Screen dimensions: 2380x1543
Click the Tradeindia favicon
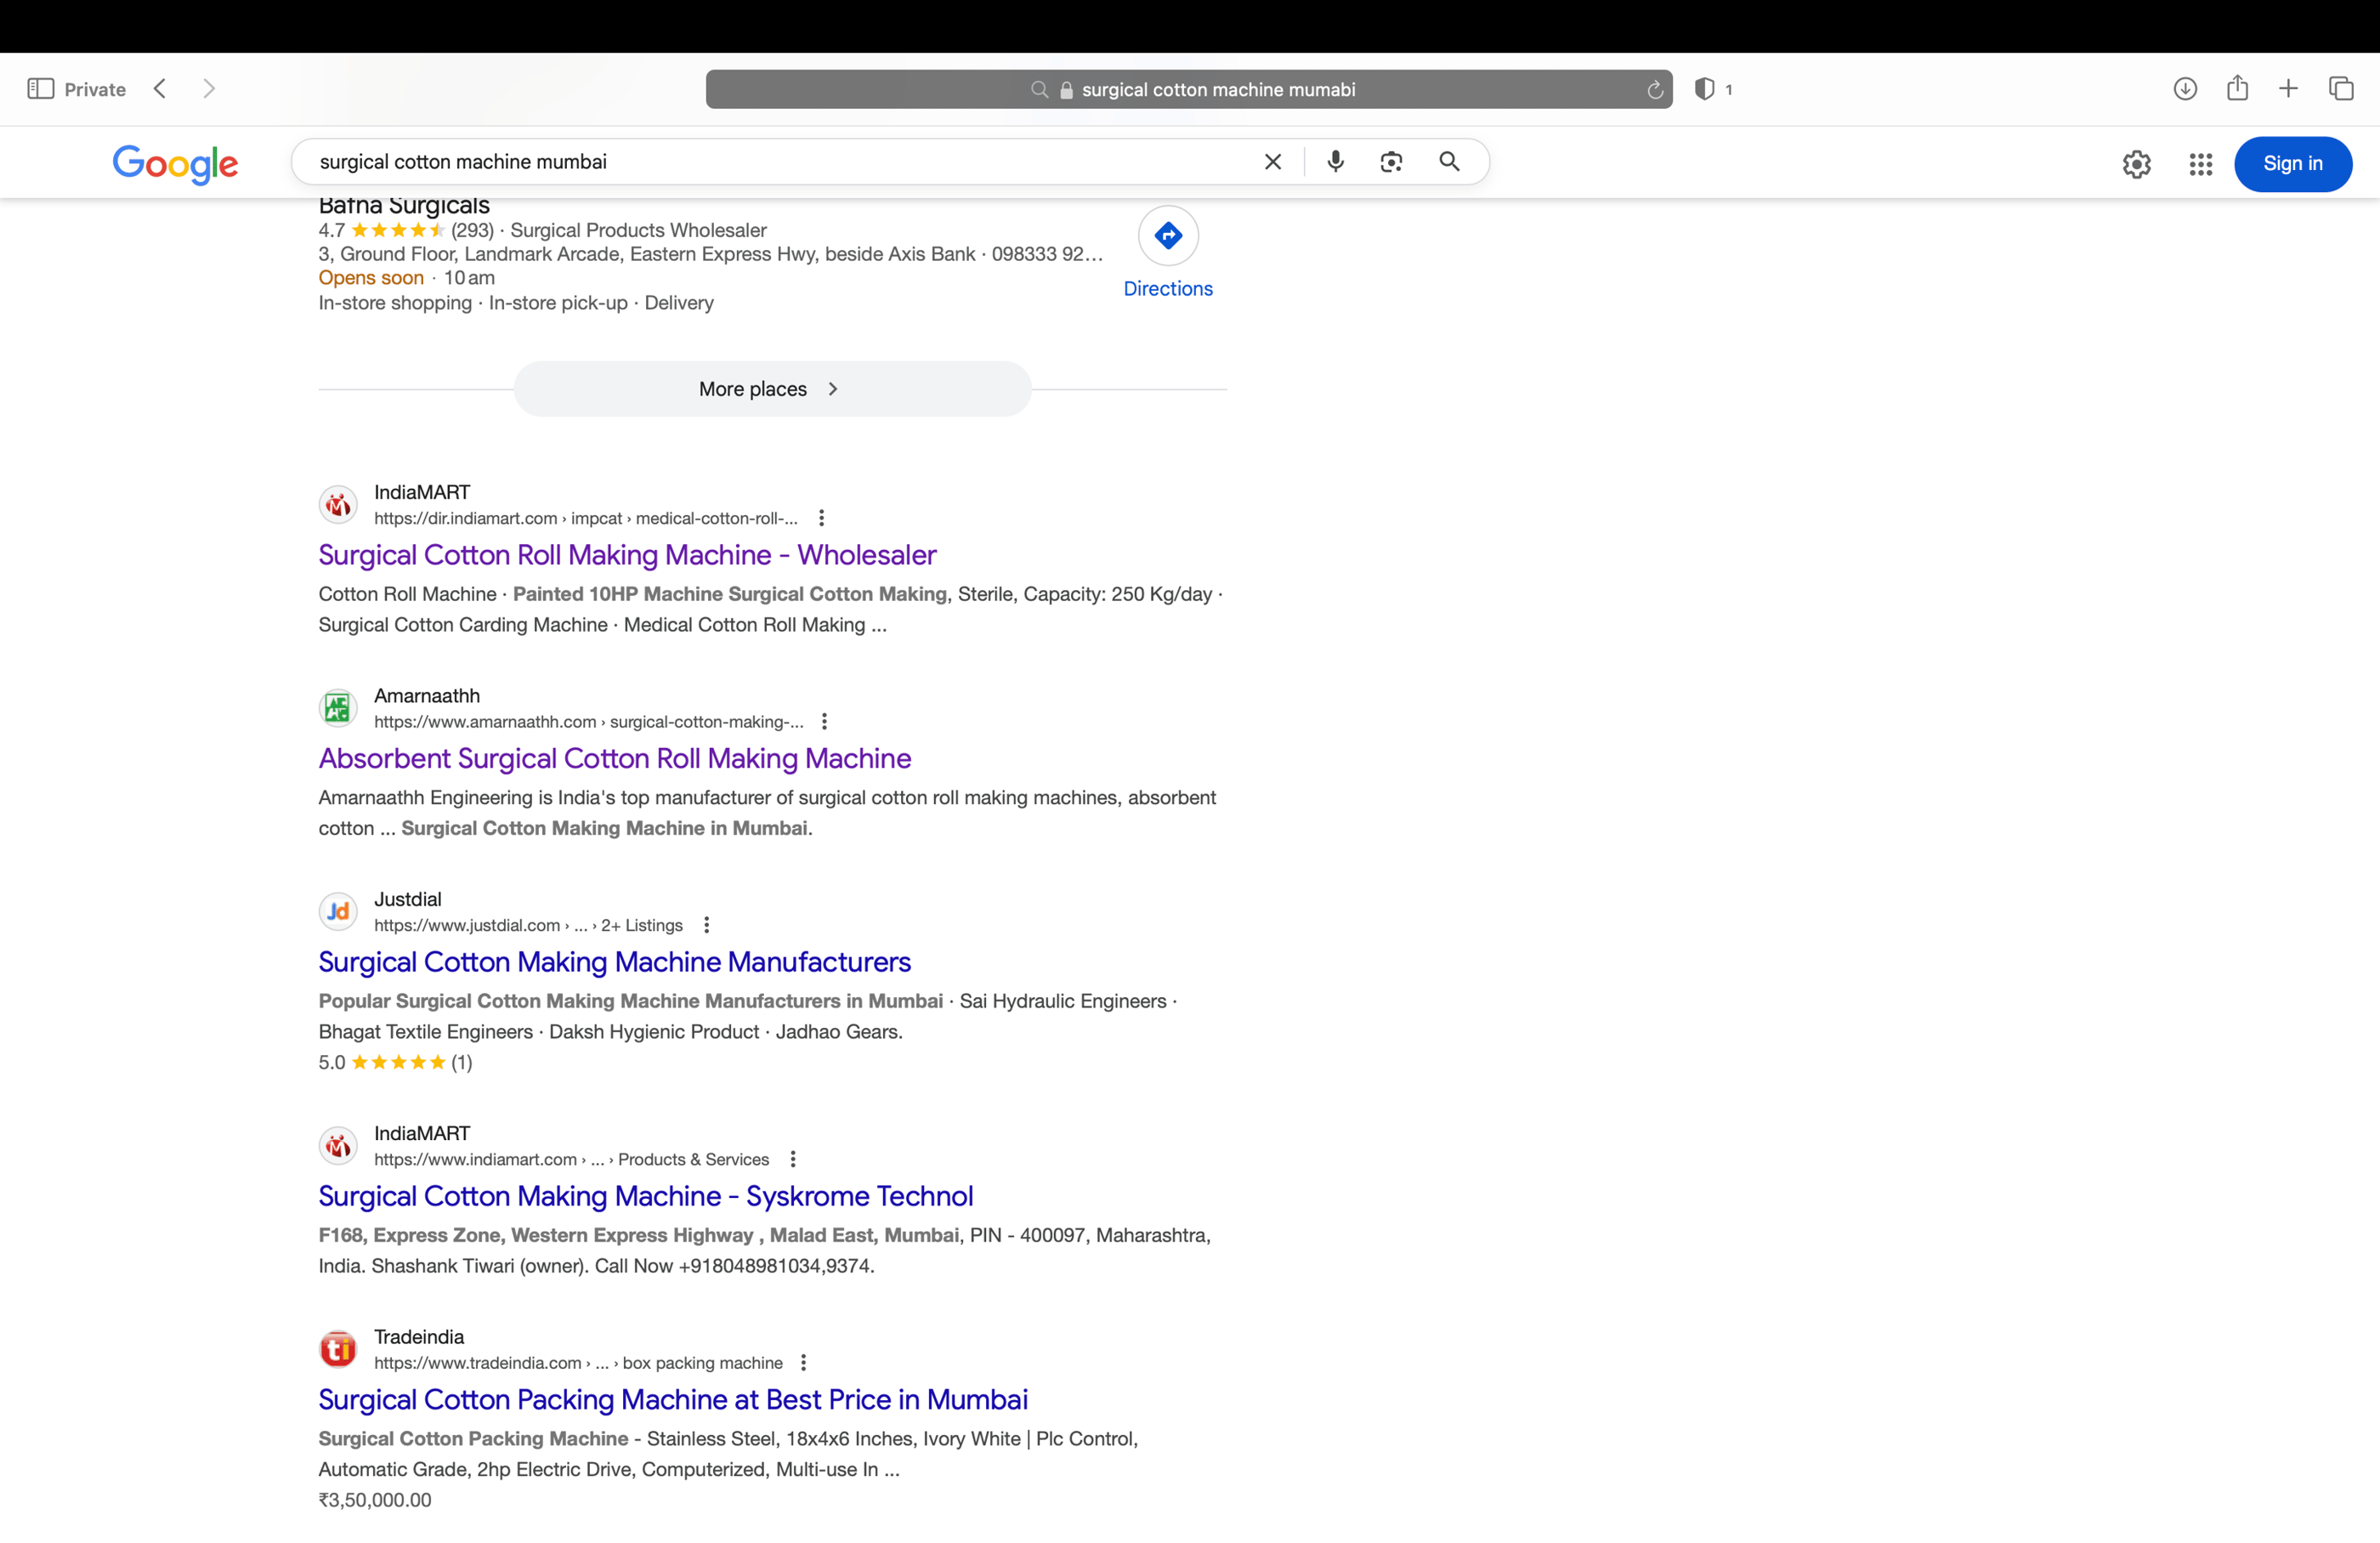(x=337, y=1348)
